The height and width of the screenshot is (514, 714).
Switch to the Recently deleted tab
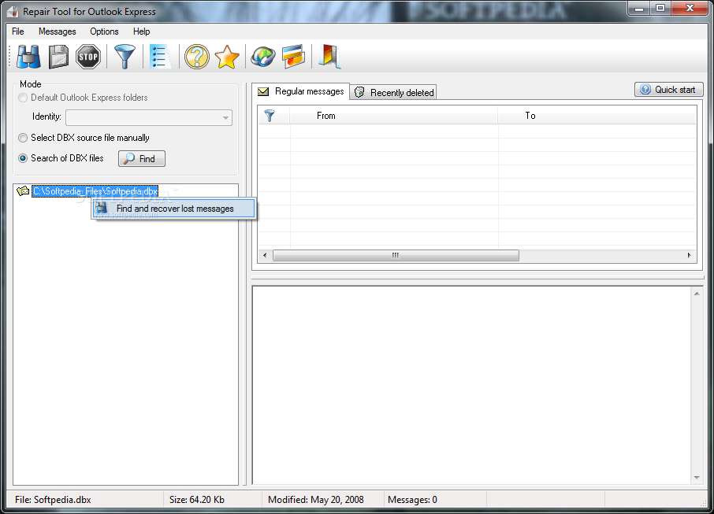pyautogui.click(x=394, y=92)
